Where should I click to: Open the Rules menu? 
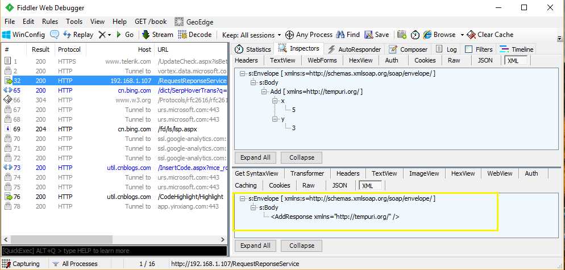click(50, 22)
